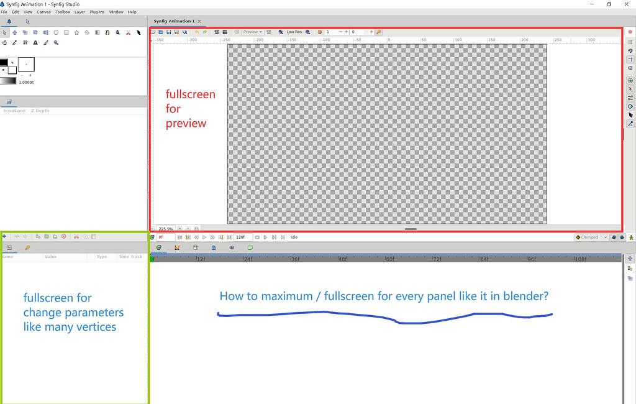Select the Text tool

pyautogui.click(x=35, y=42)
